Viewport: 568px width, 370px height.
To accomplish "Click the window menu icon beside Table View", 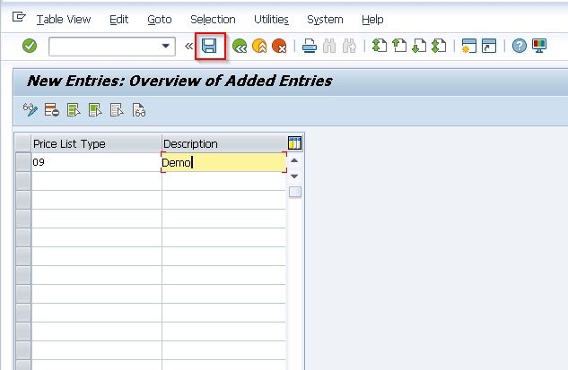I will pos(19,17).
